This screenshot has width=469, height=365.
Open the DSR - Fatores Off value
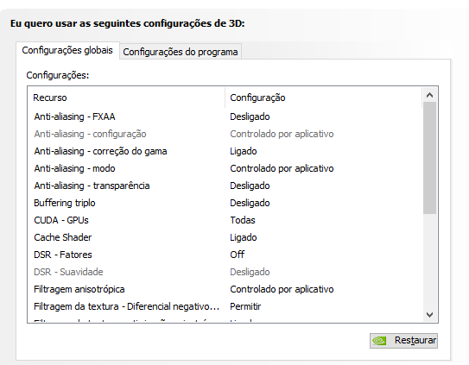click(x=238, y=255)
